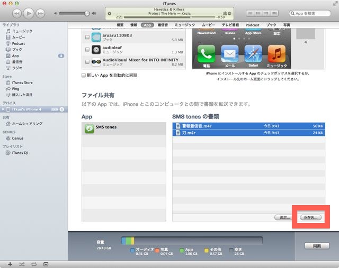Click the view mode segmented control
Viewport: 339px width, 268px height.
point(262,13)
